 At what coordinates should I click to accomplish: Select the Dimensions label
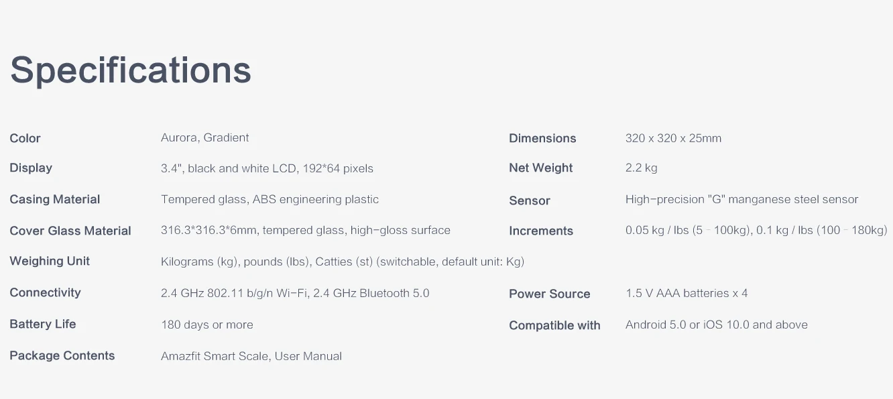pos(542,138)
